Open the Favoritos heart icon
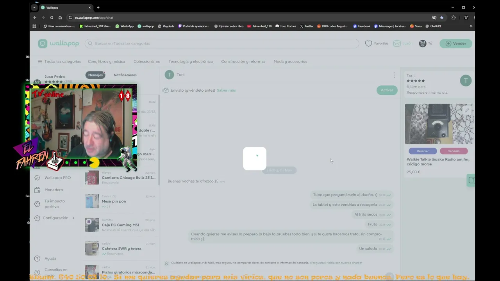Image resolution: width=500 pixels, height=281 pixels. (x=368, y=44)
